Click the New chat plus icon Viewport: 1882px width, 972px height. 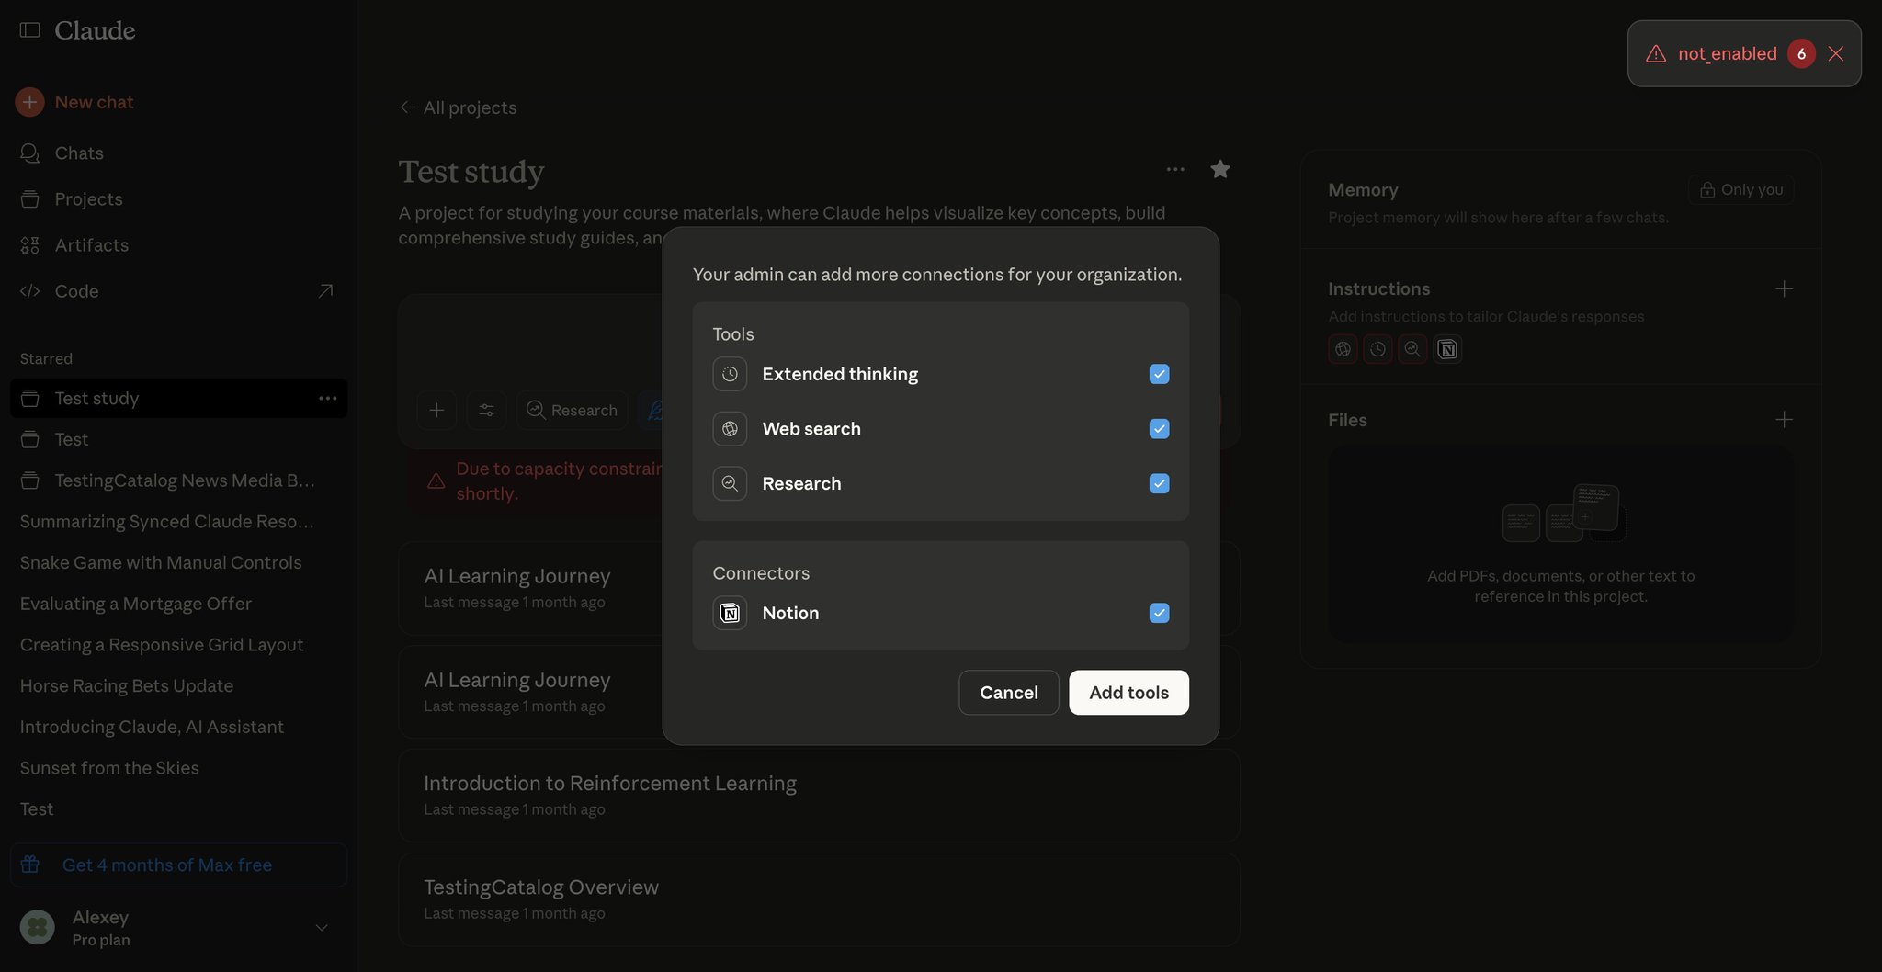[29, 102]
